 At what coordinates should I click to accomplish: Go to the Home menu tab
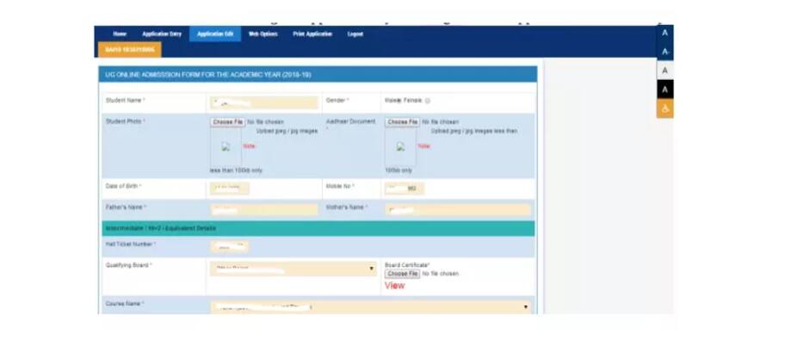[x=120, y=34]
